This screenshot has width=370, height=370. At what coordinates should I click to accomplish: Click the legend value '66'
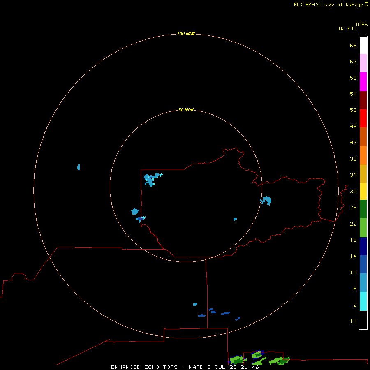(353, 45)
